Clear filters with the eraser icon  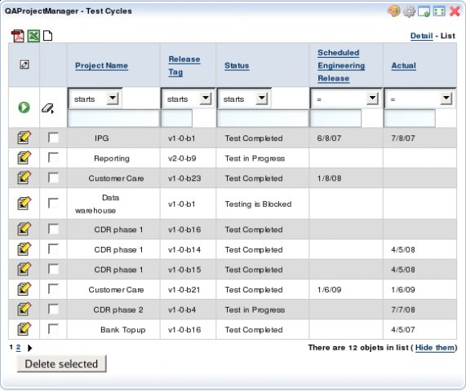tap(47, 108)
